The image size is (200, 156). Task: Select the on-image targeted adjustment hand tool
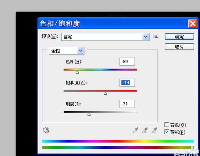[46, 130]
